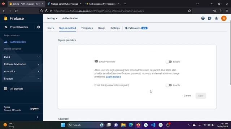This screenshot has width=231, height=129.
Task: Click the Upgrade plan button
Action: pos(34,109)
